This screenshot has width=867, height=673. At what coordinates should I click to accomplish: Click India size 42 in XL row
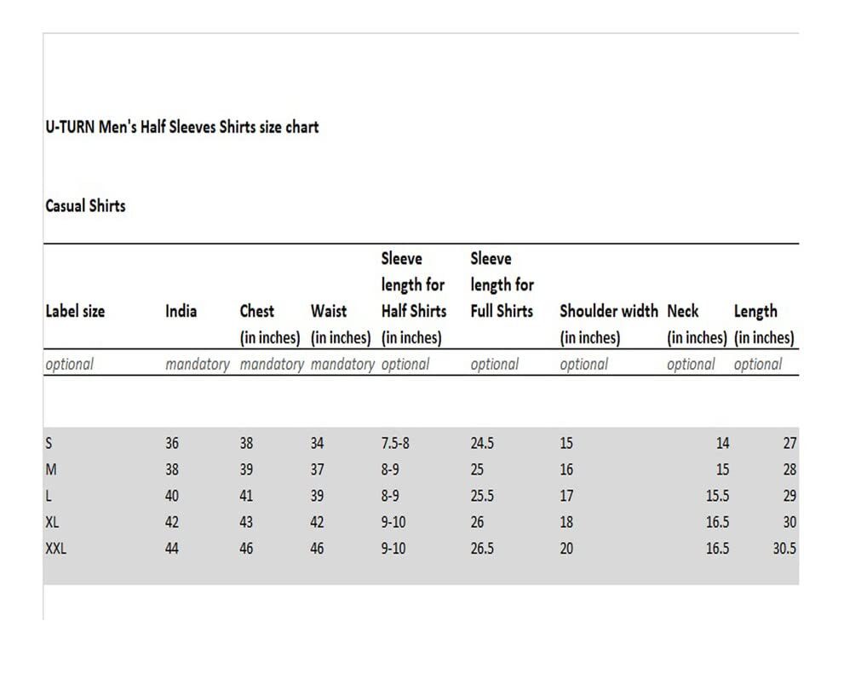click(172, 522)
